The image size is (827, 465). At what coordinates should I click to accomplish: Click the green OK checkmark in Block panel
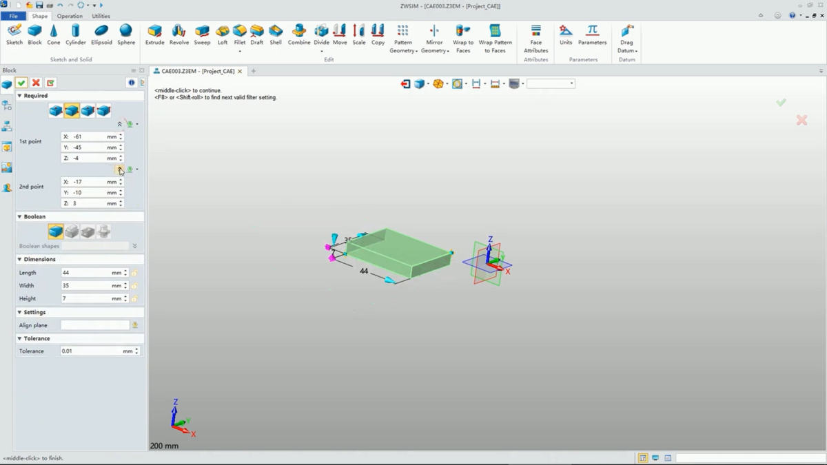coord(21,83)
